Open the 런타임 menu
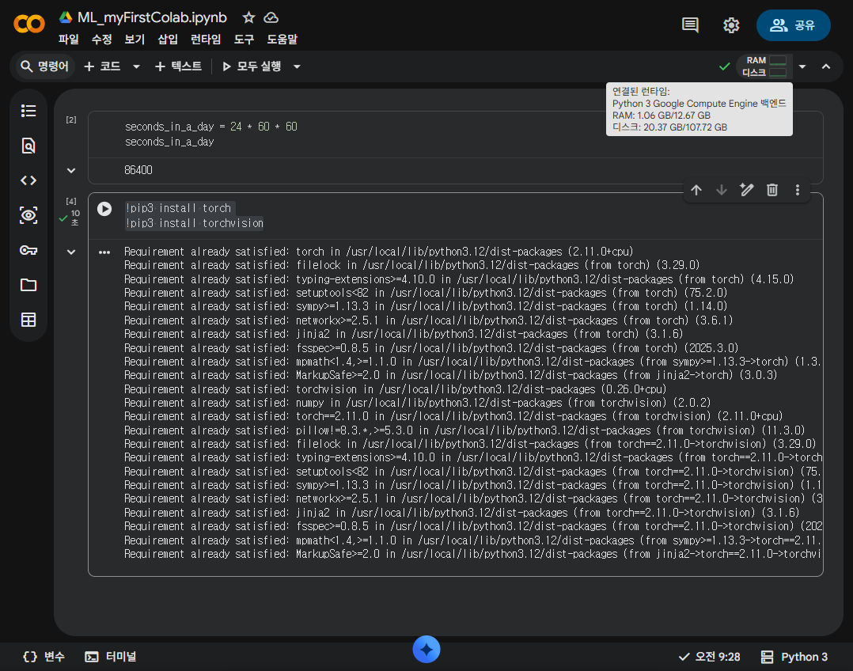 tap(206, 40)
